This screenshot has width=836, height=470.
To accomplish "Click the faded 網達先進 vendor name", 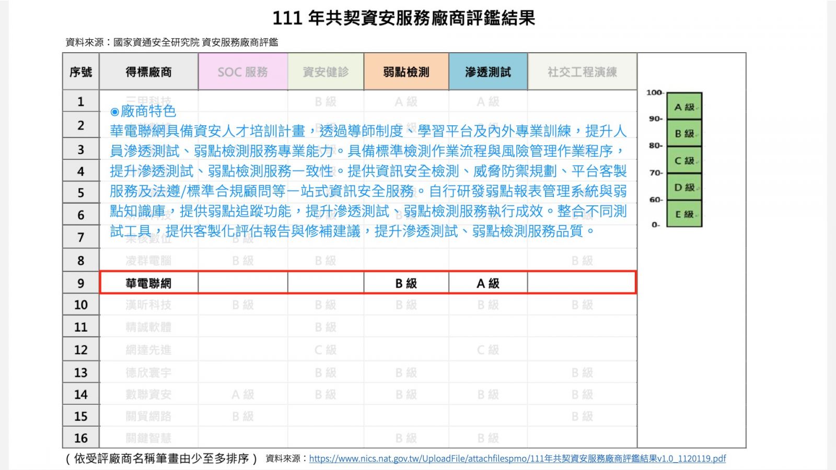I will (149, 349).
